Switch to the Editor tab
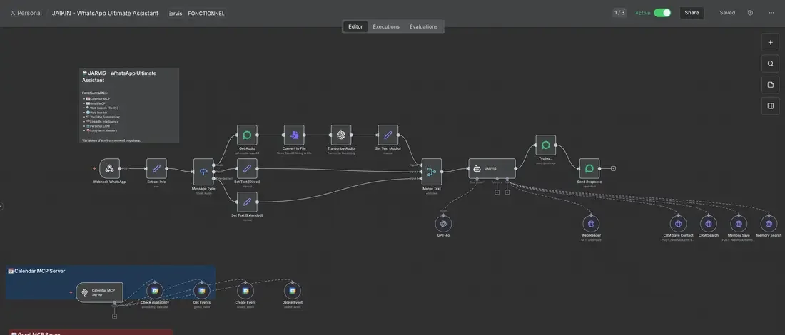Screen dimensions: 785x335 pos(355,26)
